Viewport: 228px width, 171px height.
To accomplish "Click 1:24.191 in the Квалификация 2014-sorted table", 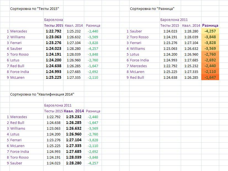I will (x=54, y=157).
